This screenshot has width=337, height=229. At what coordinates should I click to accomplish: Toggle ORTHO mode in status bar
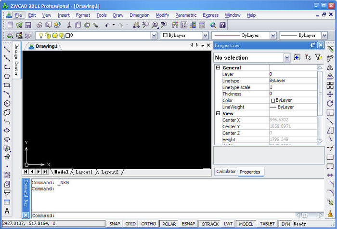point(148,224)
